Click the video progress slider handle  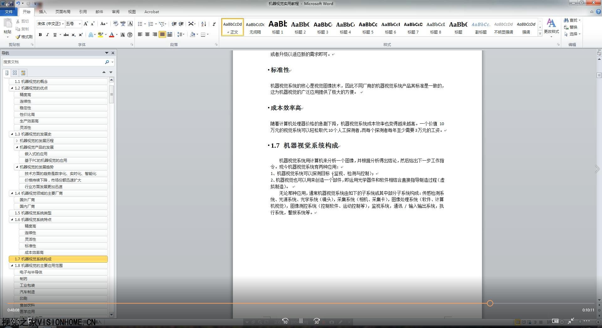(x=490, y=303)
